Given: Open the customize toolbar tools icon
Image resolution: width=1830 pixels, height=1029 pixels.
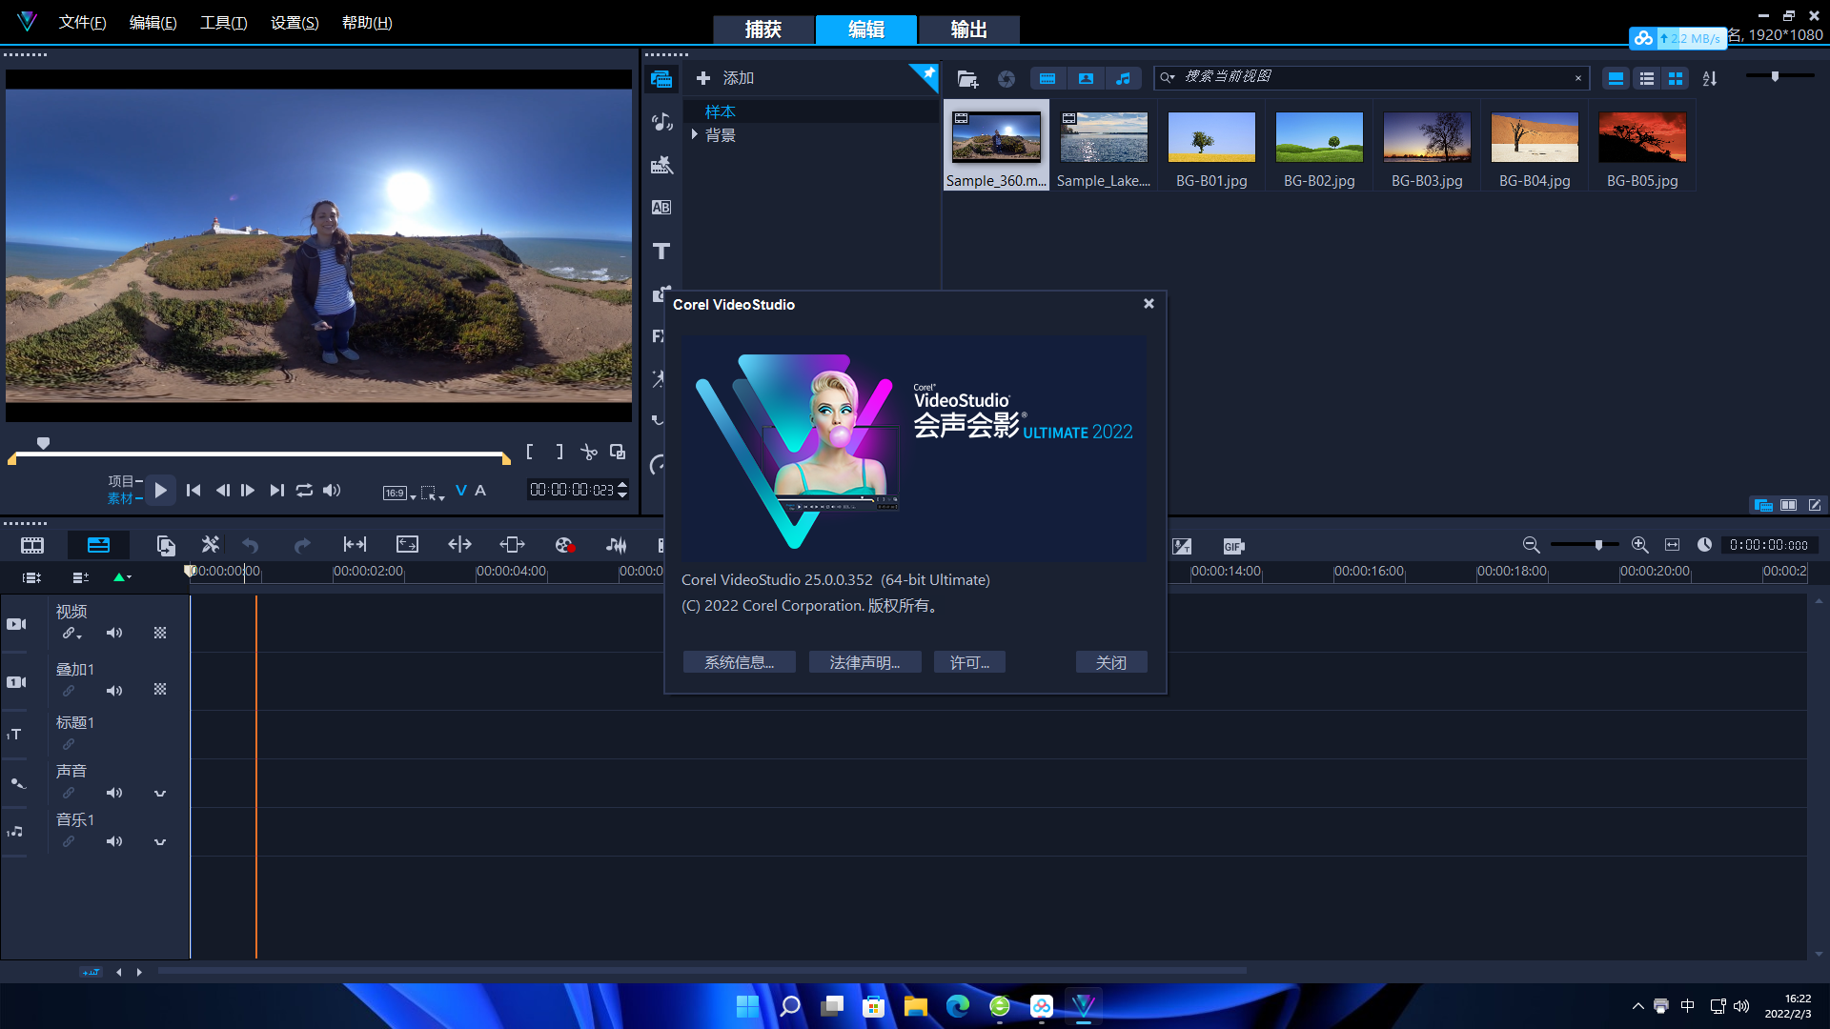Looking at the screenshot, I should 210,544.
